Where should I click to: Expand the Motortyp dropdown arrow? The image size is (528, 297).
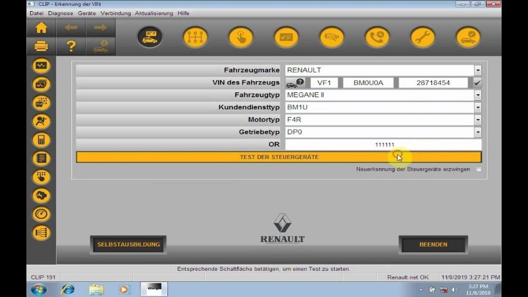click(477, 120)
